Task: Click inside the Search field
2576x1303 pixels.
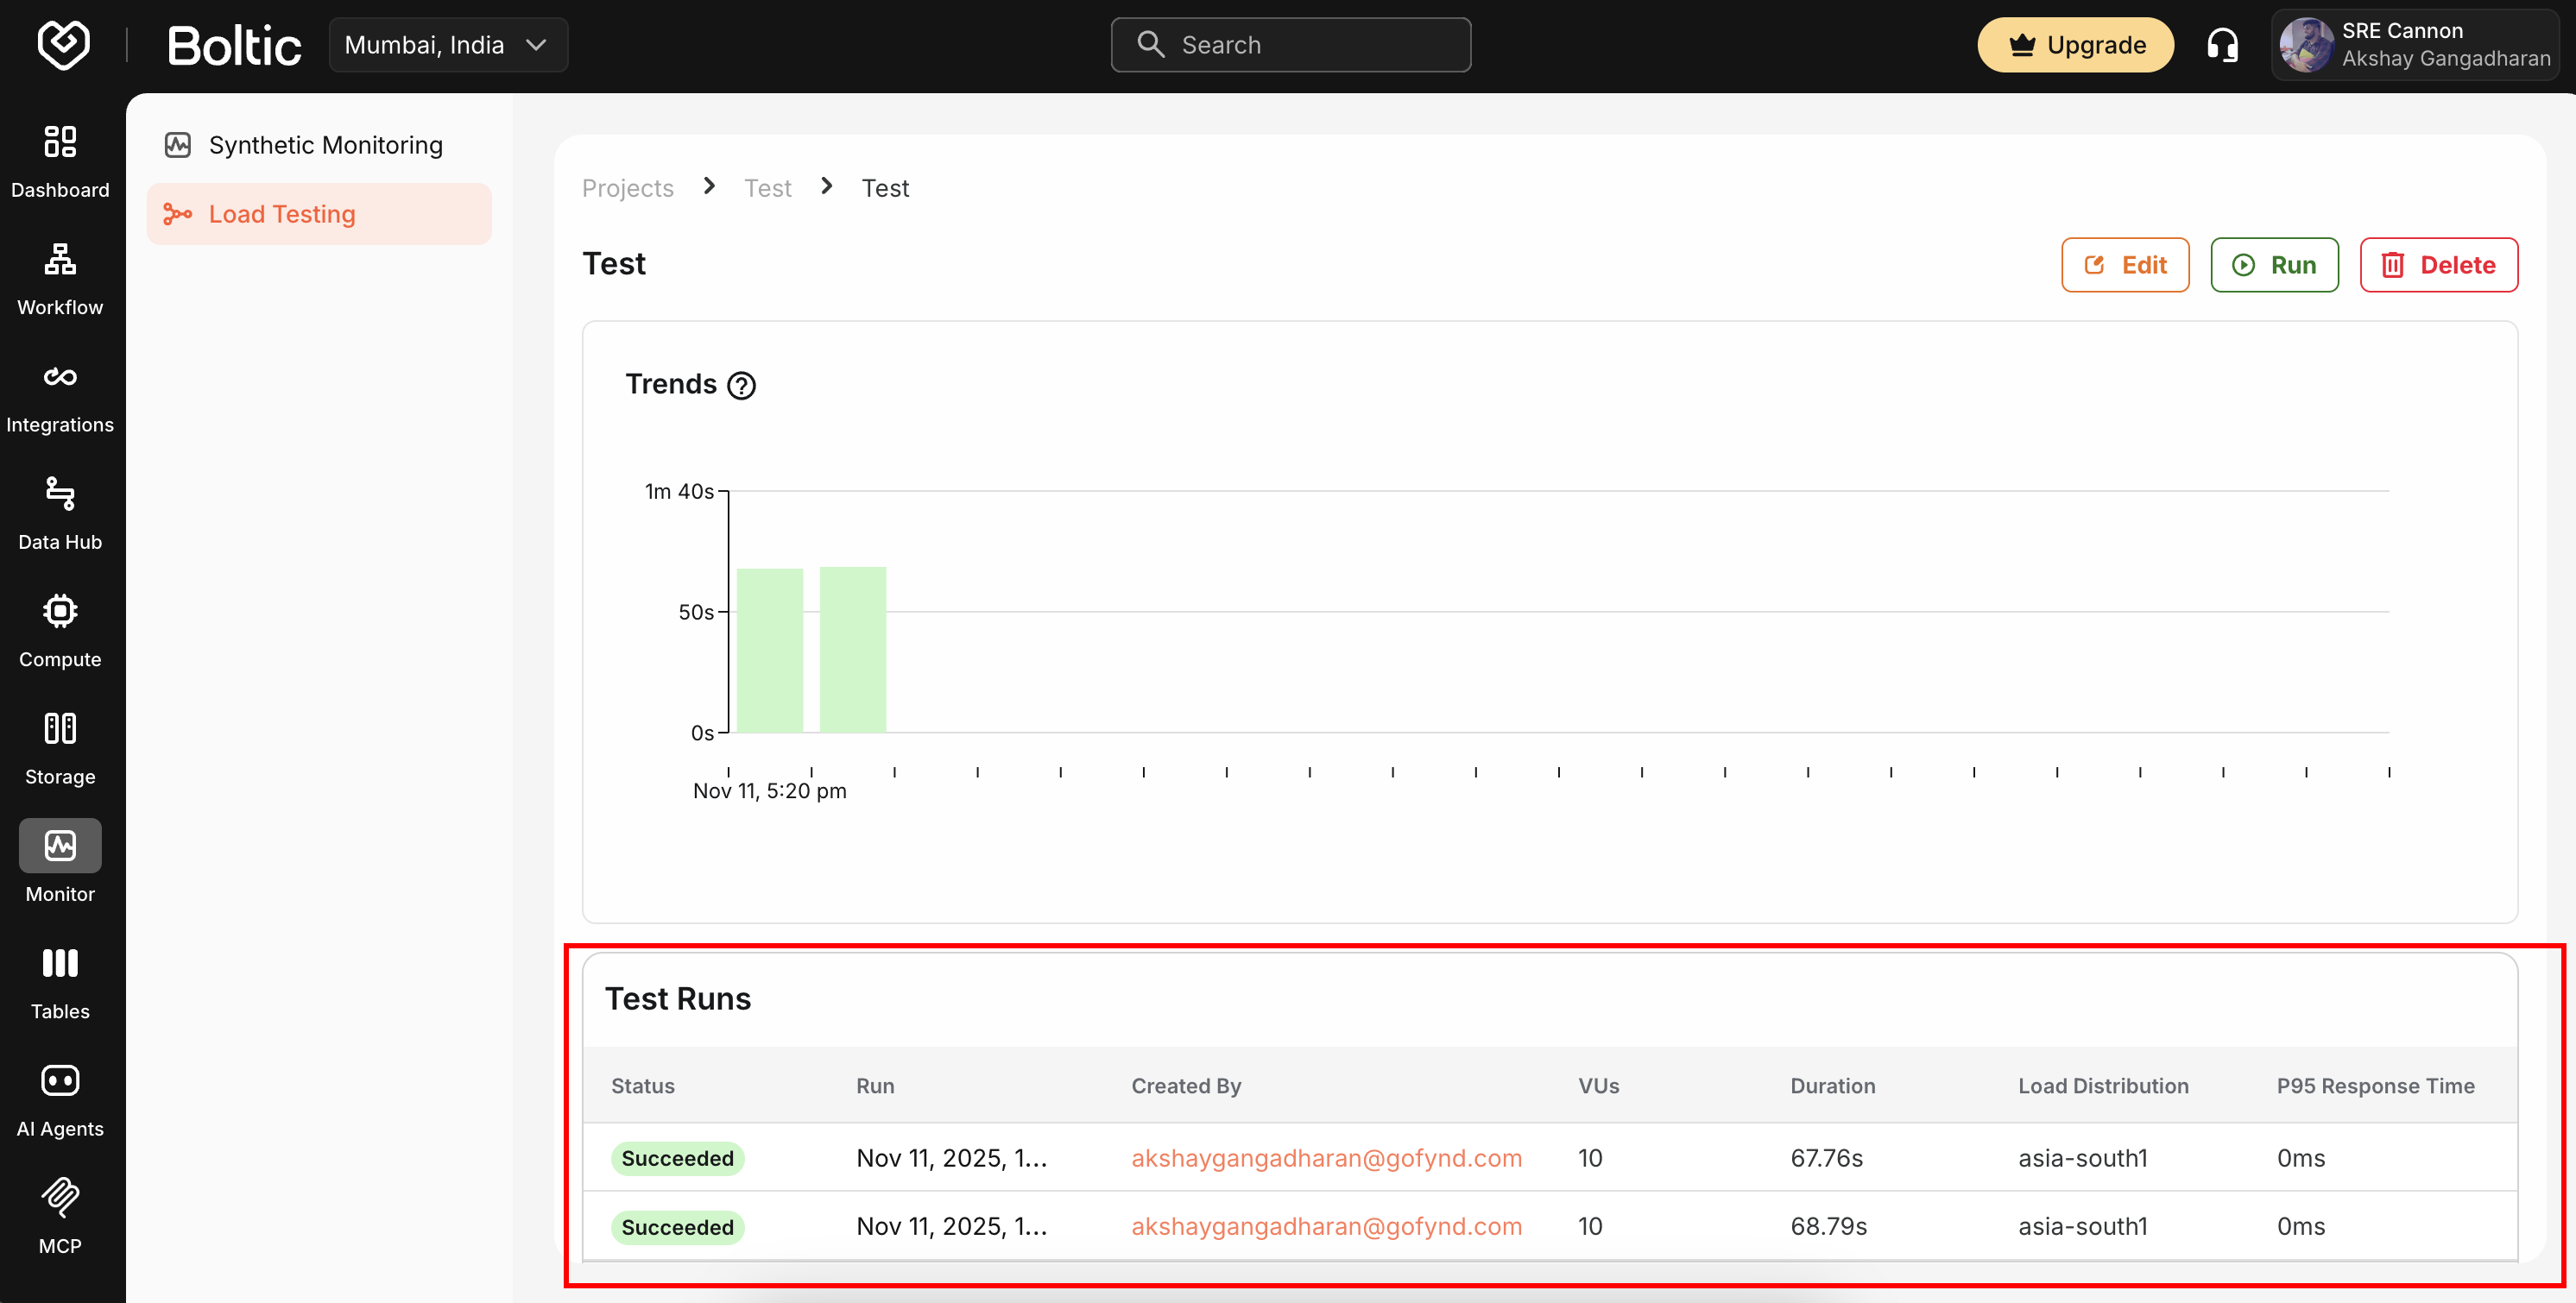Action: [1290, 44]
